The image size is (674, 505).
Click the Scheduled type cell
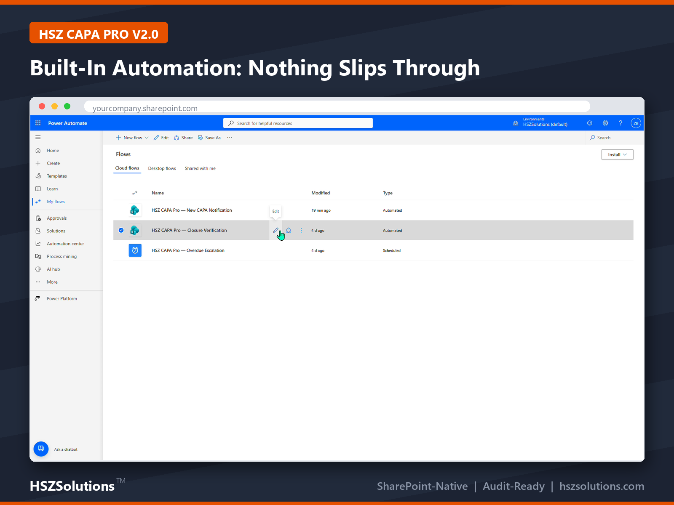click(x=392, y=250)
